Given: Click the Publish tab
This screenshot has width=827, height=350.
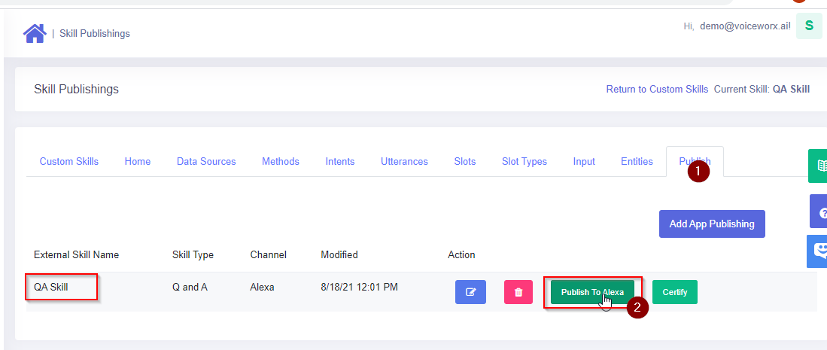Looking at the screenshot, I should point(694,161).
